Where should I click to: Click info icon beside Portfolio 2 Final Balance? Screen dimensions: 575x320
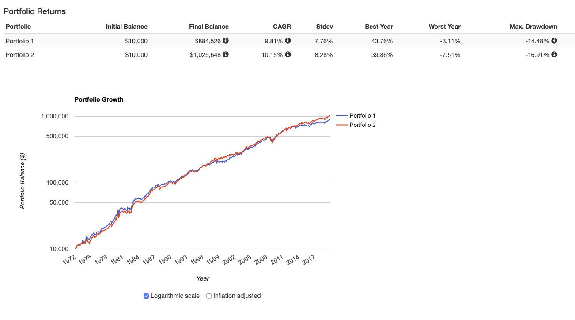click(x=226, y=54)
